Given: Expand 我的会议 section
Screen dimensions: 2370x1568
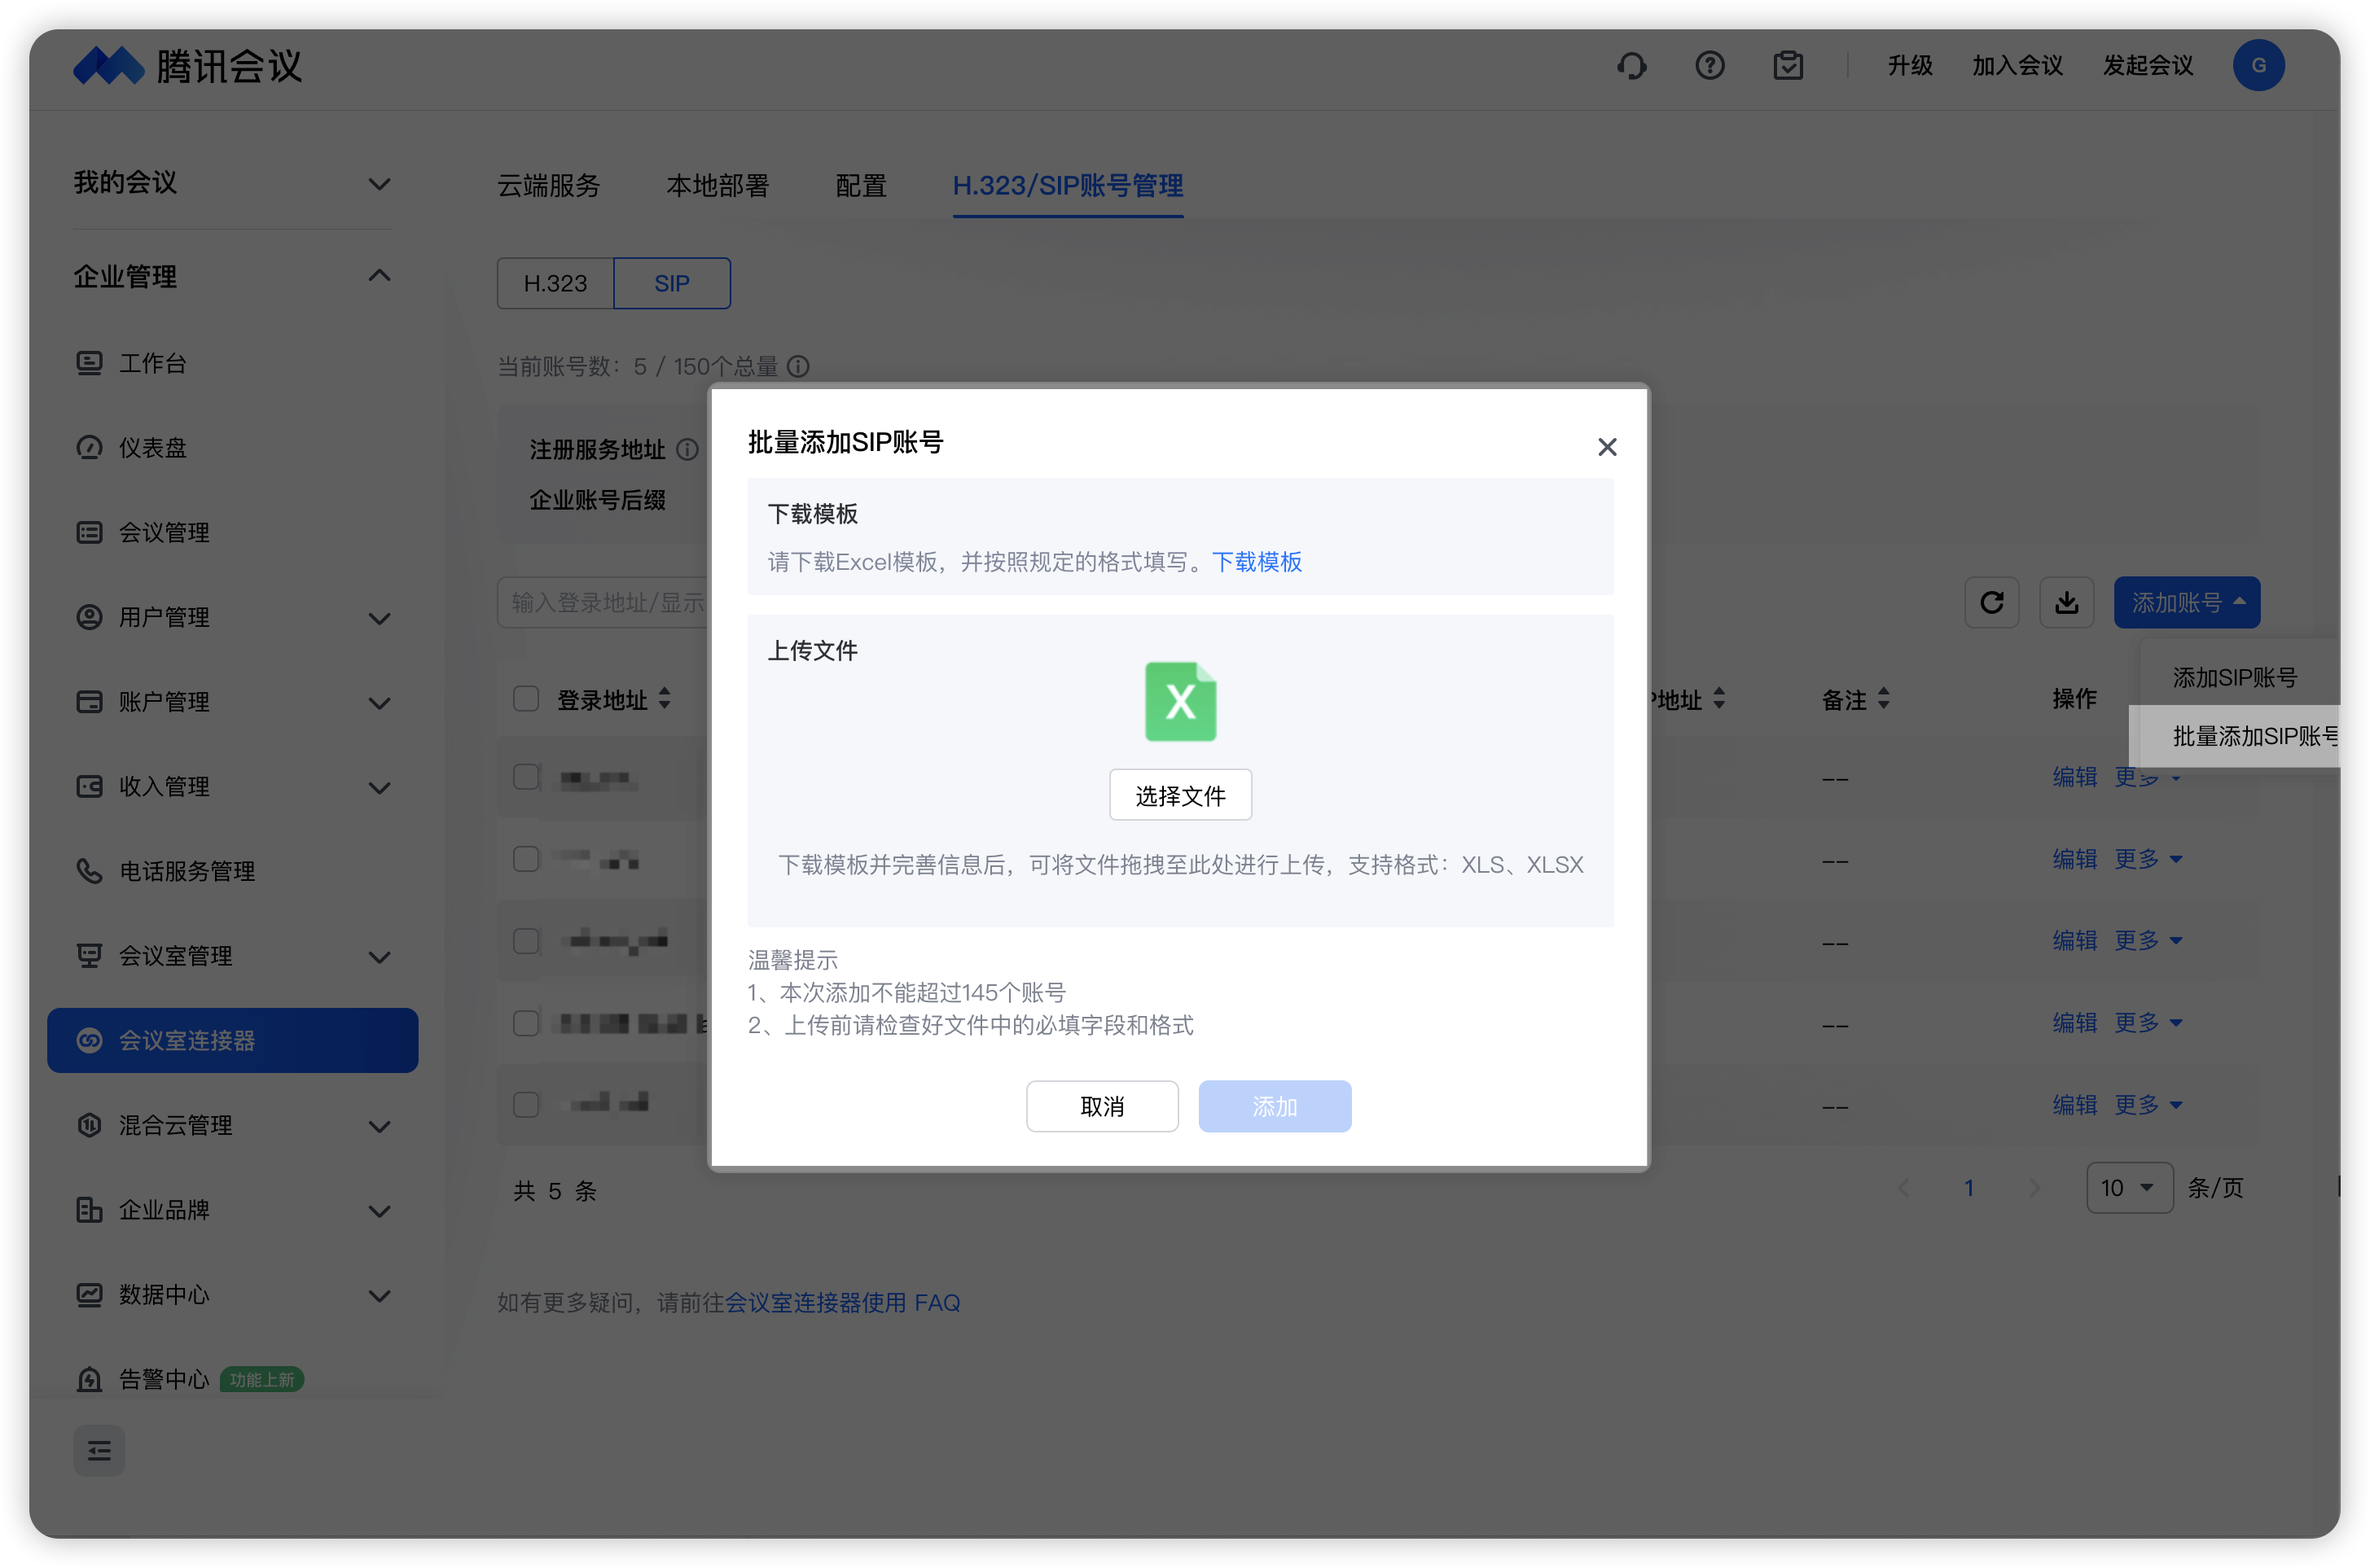Looking at the screenshot, I should tap(380, 184).
